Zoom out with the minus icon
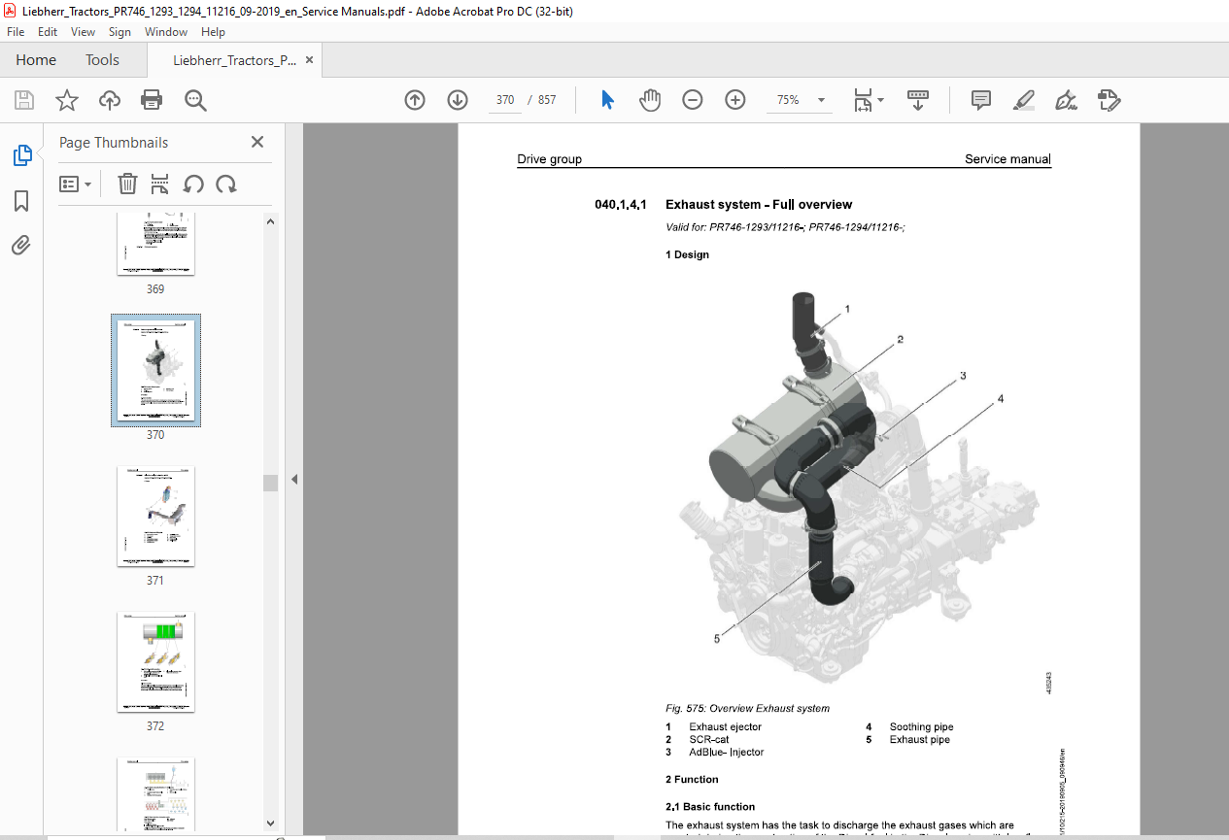 coord(692,99)
